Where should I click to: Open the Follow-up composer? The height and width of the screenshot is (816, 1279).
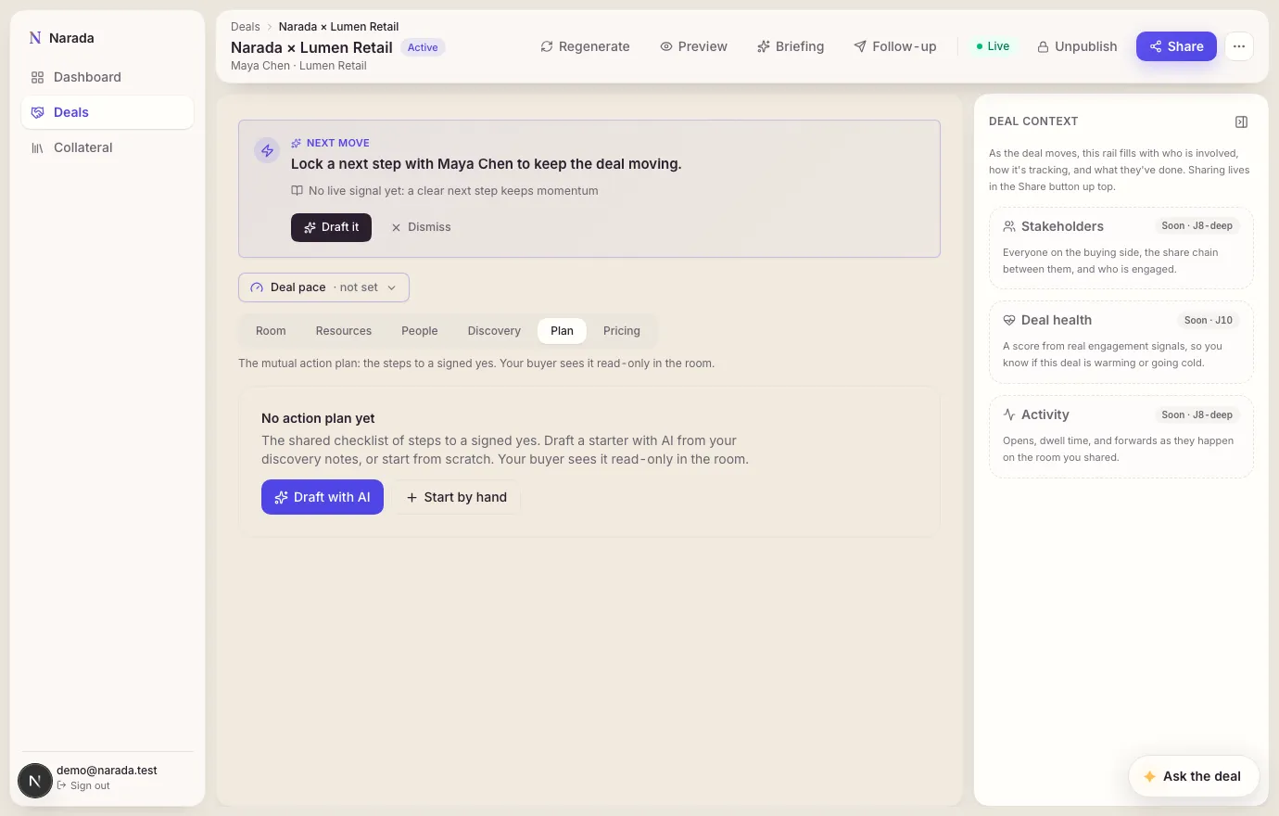point(895,46)
